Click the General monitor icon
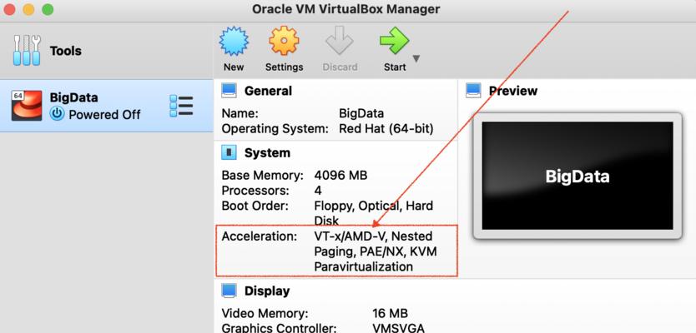Screen dimensions: 696x333 229,91
